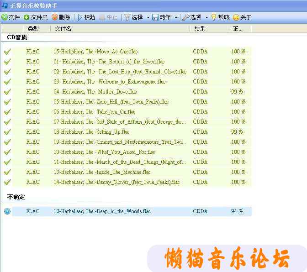Click the 中止 stop button

pyautogui.click(x=108, y=17)
